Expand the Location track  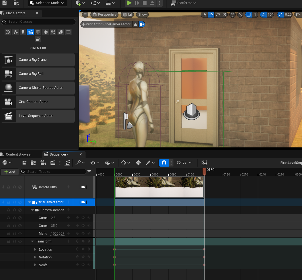pyautogui.click(x=35, y=249)
